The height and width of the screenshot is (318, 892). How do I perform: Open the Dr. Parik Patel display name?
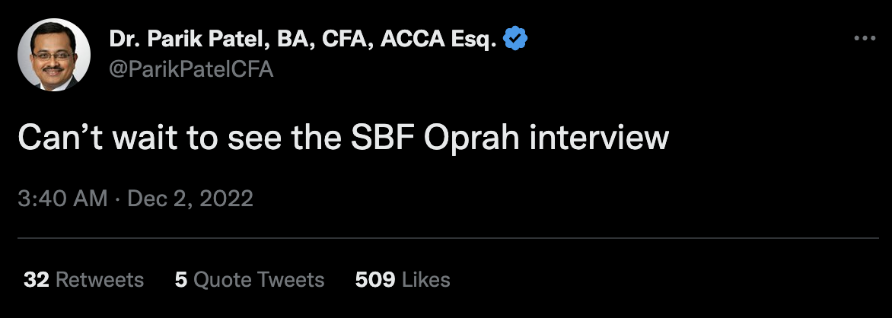click(303, 40)
